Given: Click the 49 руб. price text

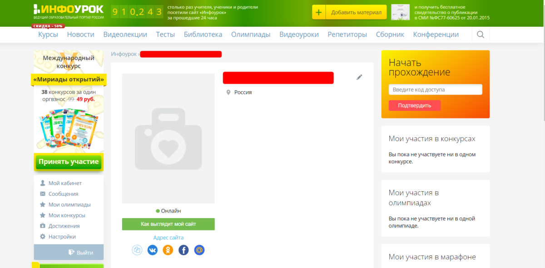Looking at the screenshot, I should tap(85, 99).
